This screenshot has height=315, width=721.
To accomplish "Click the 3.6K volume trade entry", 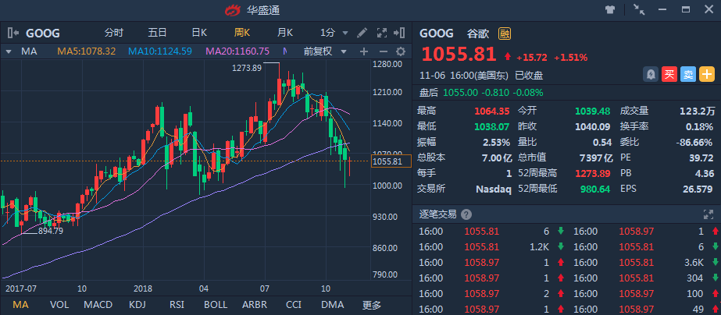I will coord(694,262).
